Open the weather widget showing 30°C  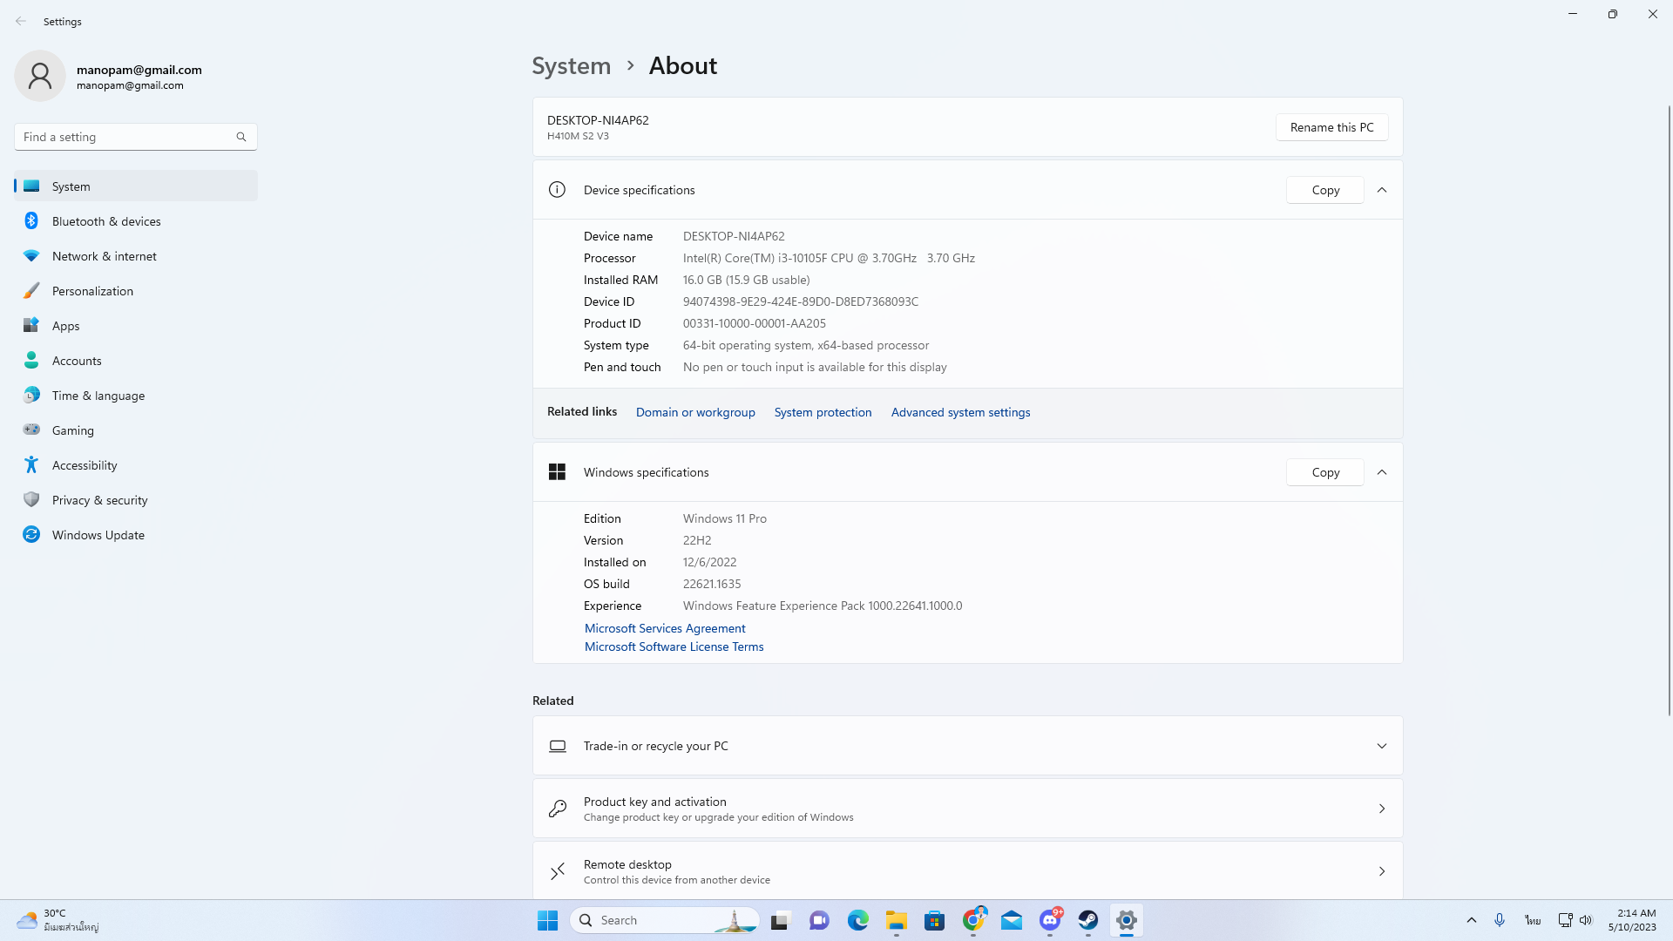pos(59,920)
